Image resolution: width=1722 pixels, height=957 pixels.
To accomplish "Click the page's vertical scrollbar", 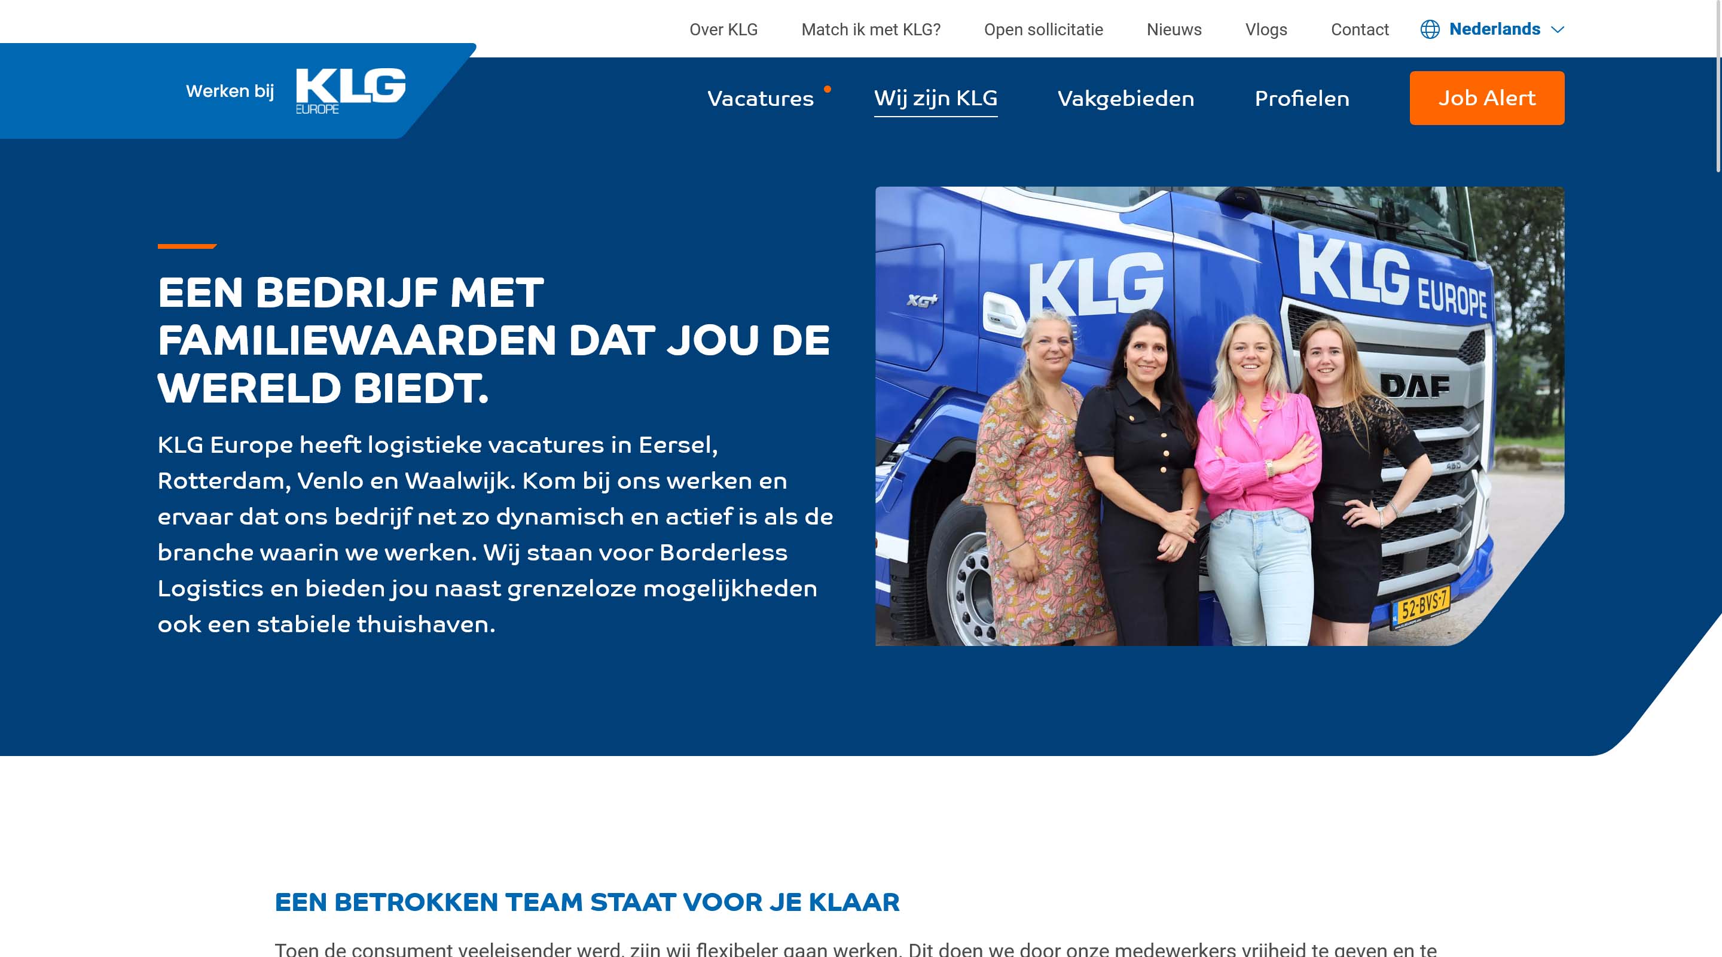I will (x=1718, y=87).
